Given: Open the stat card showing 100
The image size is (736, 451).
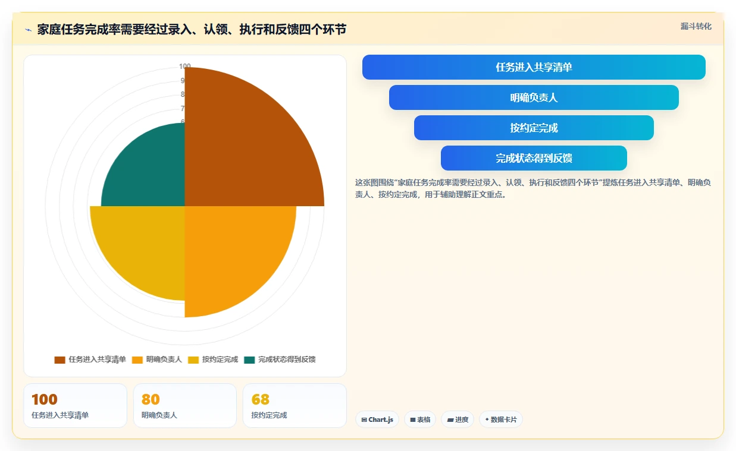Looking at the screenshot, I should pyautogui.click(x=75, y=405).
